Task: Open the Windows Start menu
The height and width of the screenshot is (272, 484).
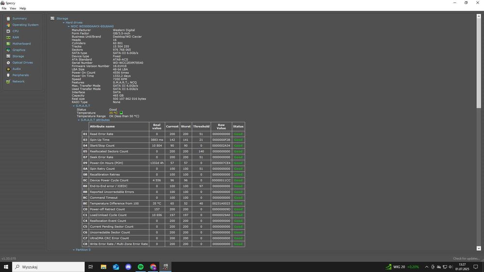Action: point(6,267)
